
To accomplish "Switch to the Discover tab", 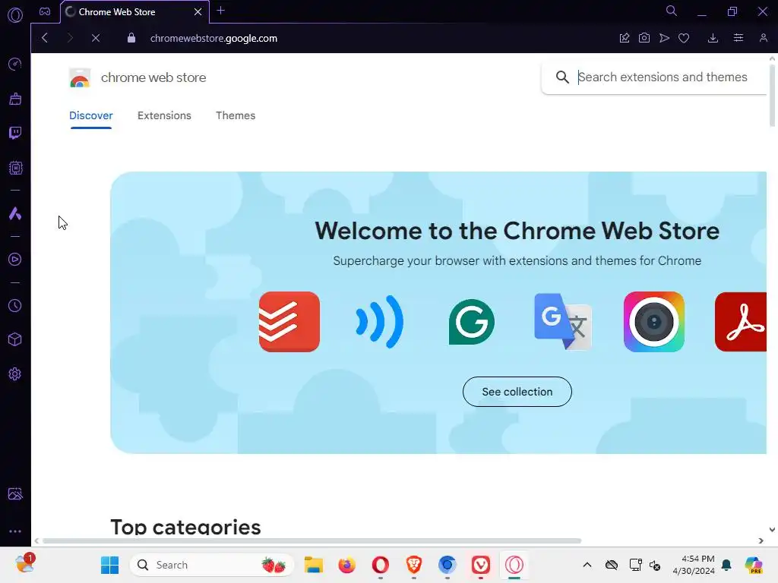I will pyautogui.click(x=91, y=115).
